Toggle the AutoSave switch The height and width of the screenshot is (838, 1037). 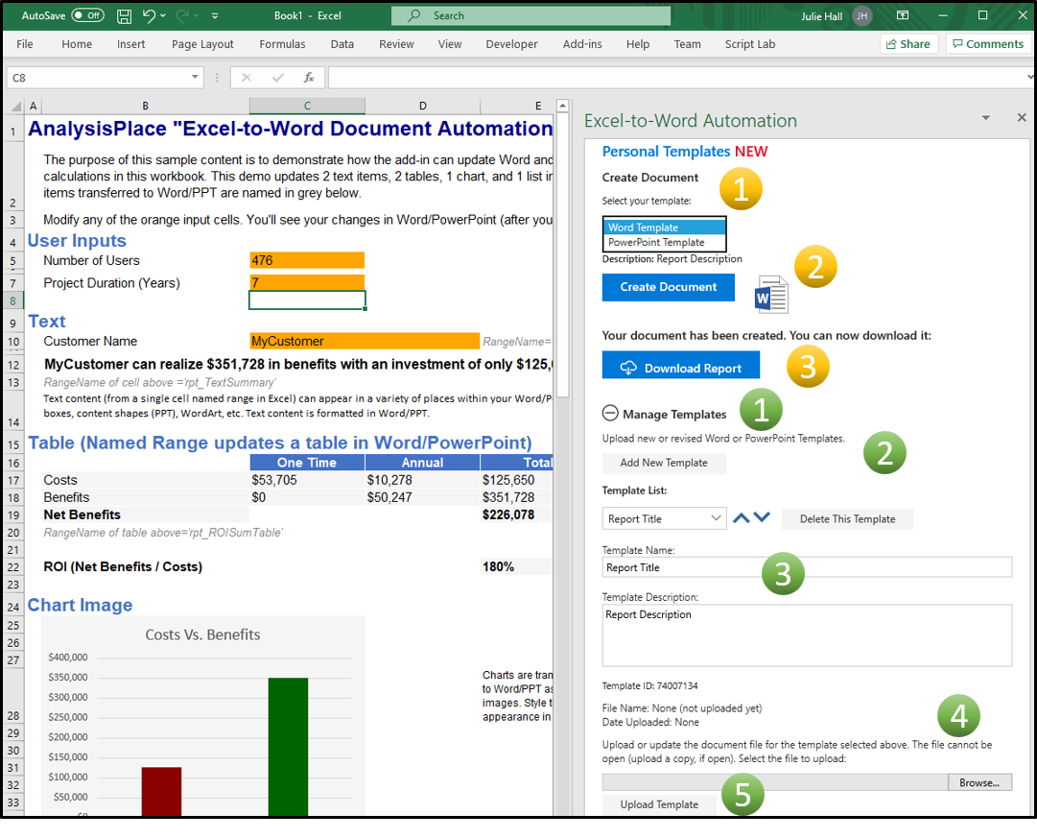tap(87, 15)
